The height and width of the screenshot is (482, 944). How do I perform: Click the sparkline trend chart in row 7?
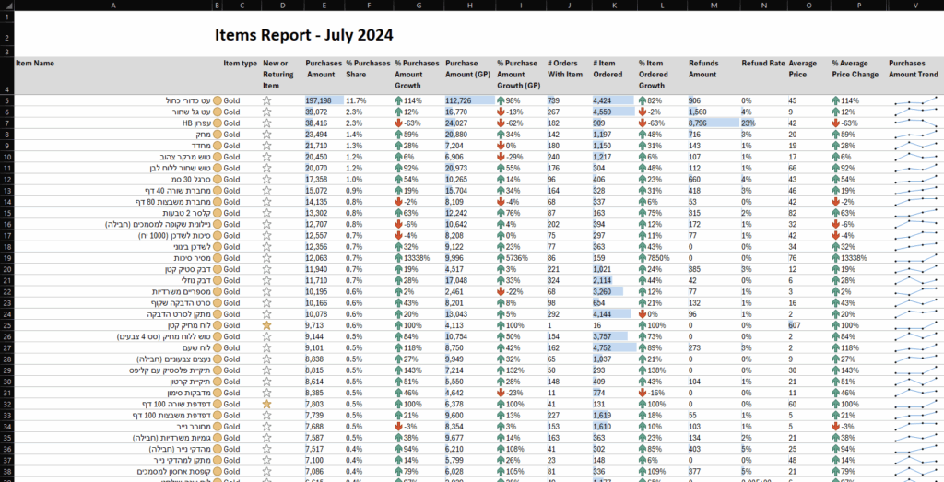914,123
